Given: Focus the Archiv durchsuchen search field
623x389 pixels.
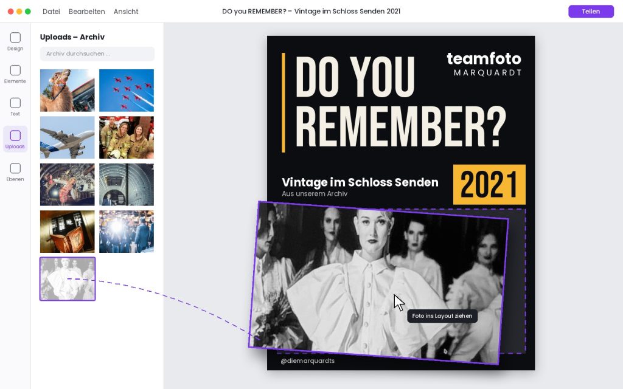Looking at the screenshot, I should 97,53.
